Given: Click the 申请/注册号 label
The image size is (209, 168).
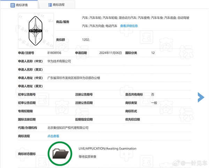Looking at the screenshot, I should (x=26, y=53).
